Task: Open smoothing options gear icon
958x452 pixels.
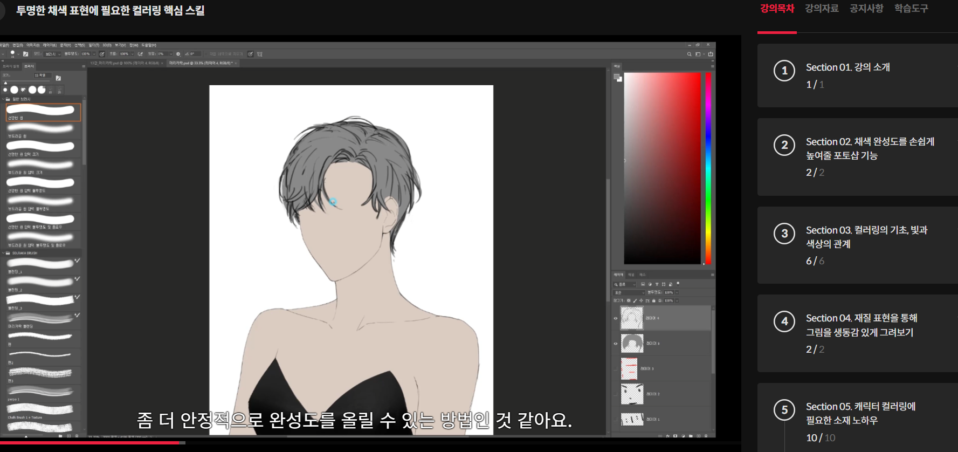Action: coord(178,54)
